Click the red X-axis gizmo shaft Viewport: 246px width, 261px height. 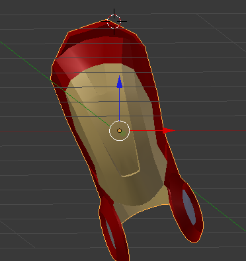tap(146, 131)
